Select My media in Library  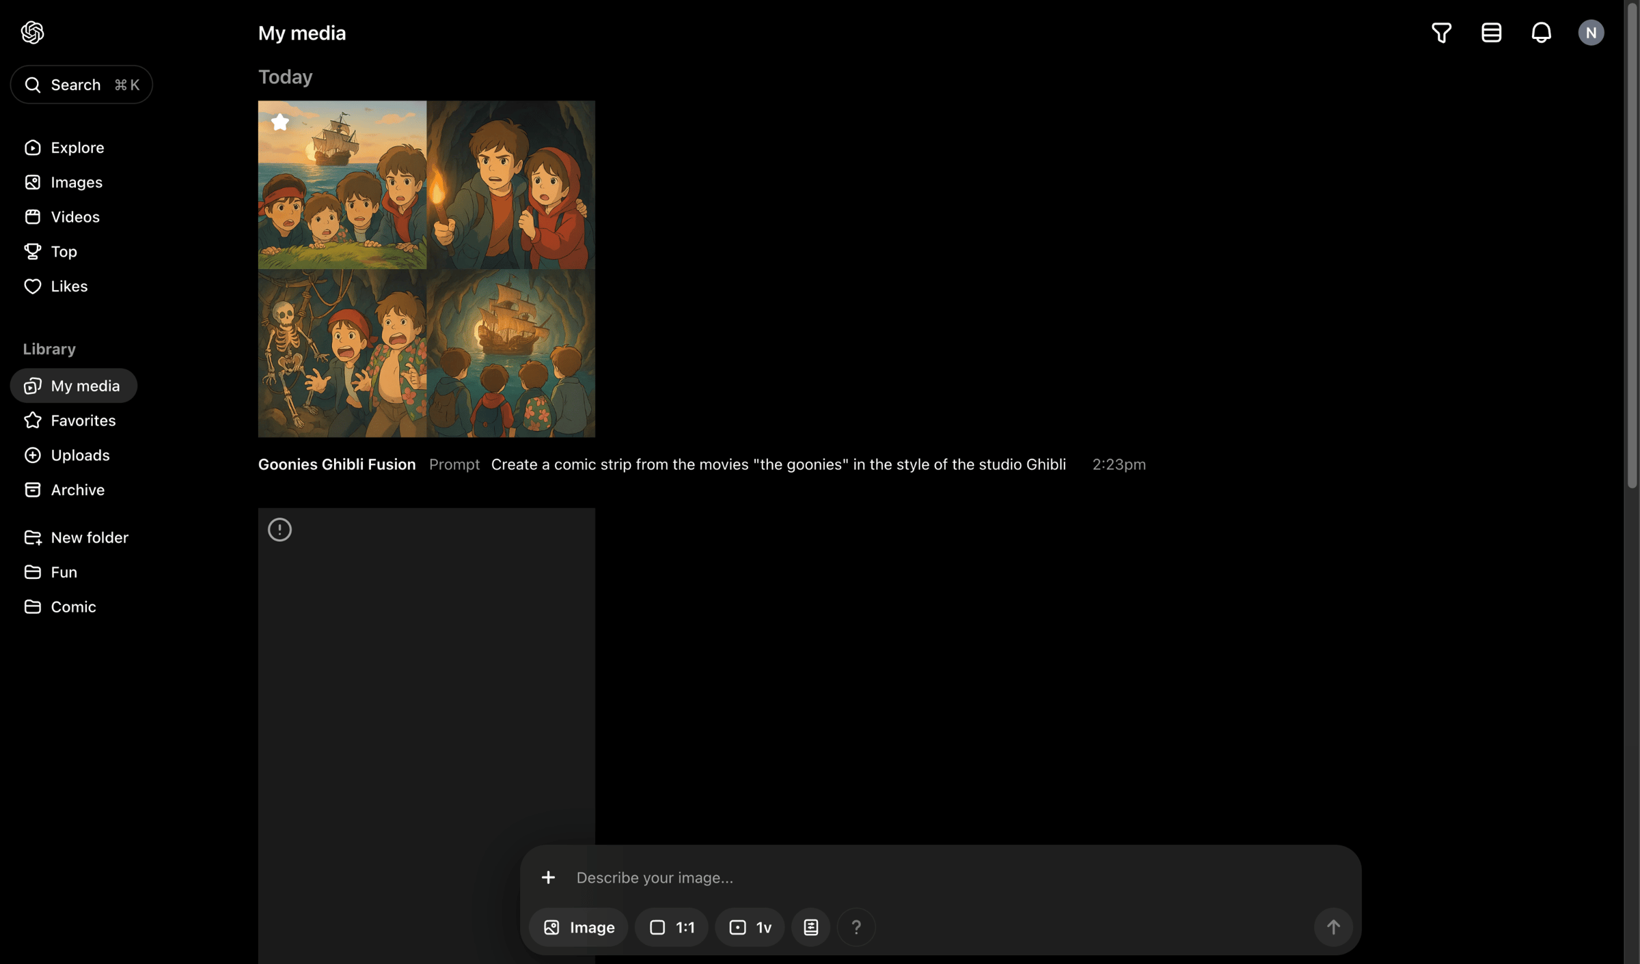74,386
